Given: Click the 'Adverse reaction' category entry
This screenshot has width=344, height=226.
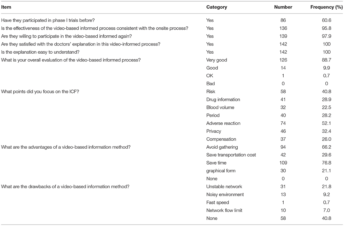Looking at the screenshot, I should 223,123.
